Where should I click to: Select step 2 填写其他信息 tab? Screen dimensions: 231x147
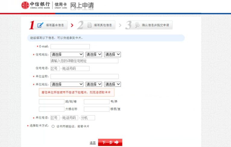pyautogui.click(x=96, y=25)
